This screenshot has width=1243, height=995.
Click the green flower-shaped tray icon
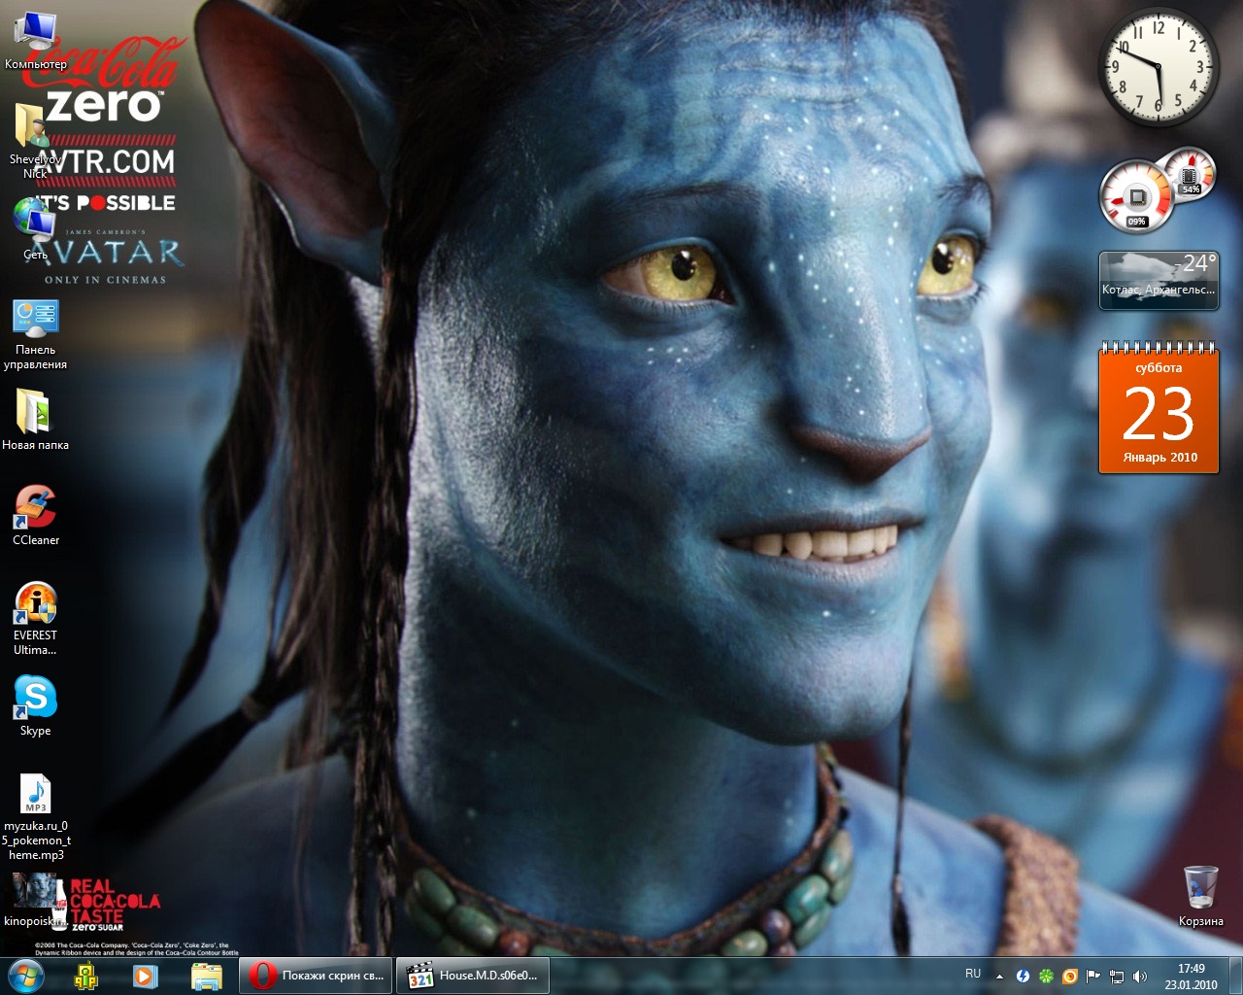pyautogui.click(x=1046, y=977)
